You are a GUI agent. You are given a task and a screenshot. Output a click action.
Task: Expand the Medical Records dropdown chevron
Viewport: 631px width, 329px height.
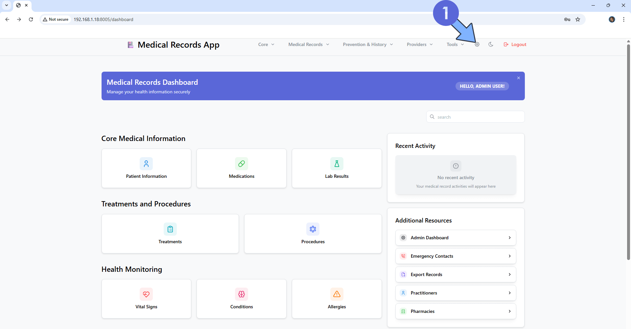click(328, 45)
